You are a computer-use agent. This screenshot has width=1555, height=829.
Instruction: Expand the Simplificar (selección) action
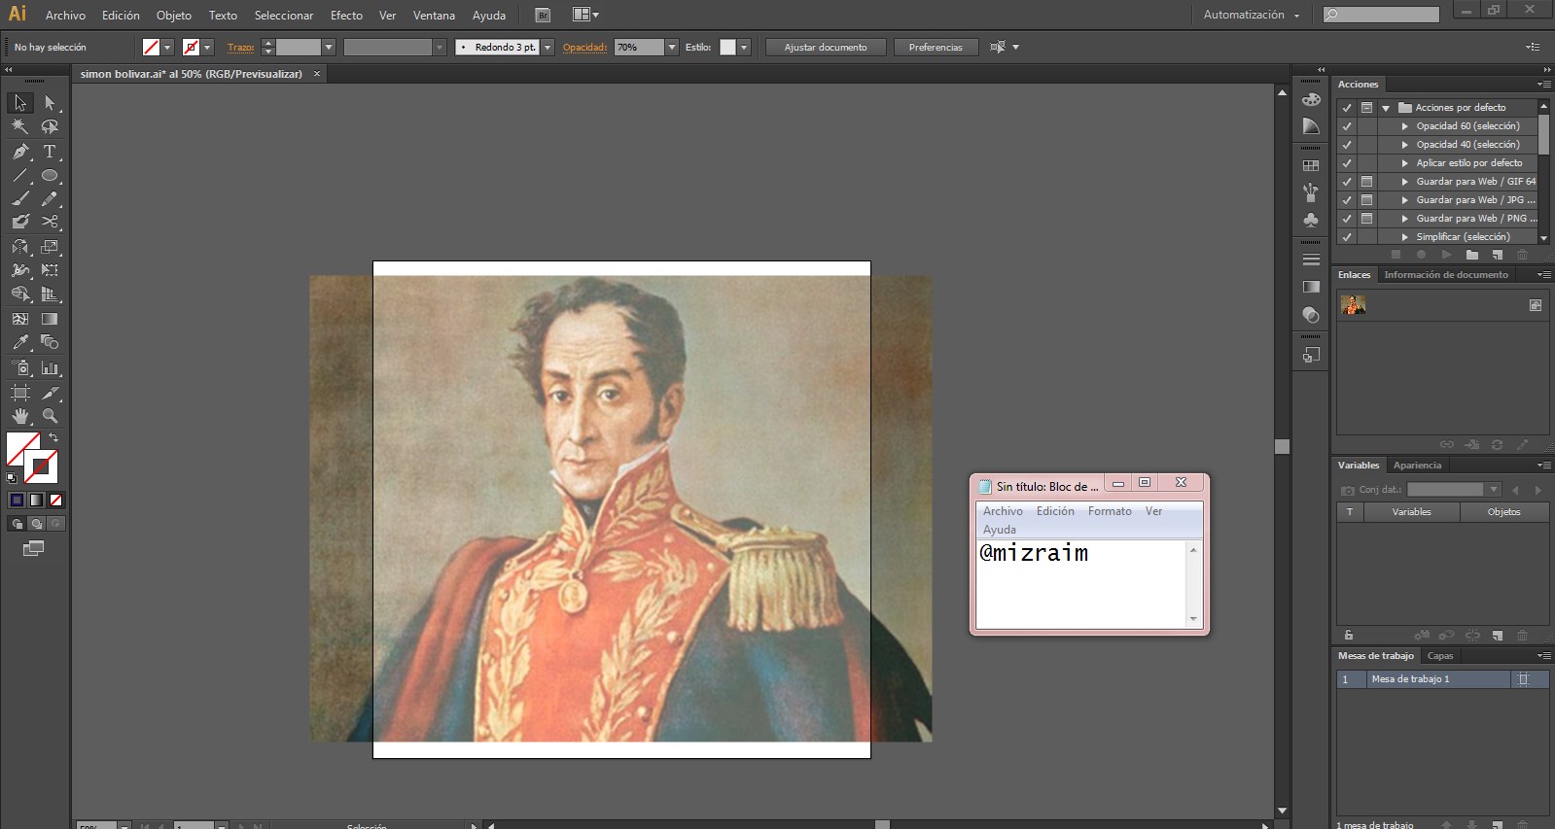(1404, 237)
